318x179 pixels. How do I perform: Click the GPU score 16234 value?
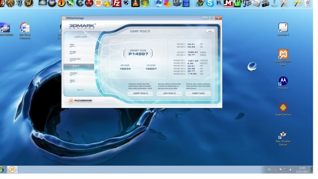(x=125, y=69)
